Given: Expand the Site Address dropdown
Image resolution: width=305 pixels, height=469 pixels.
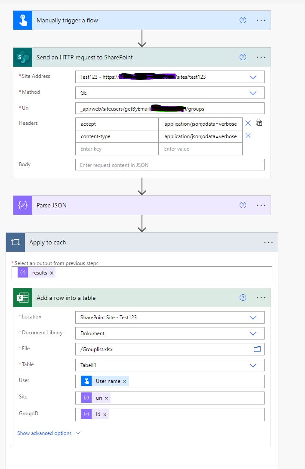Looking at the screenshot, I should [x=253, y=77].
